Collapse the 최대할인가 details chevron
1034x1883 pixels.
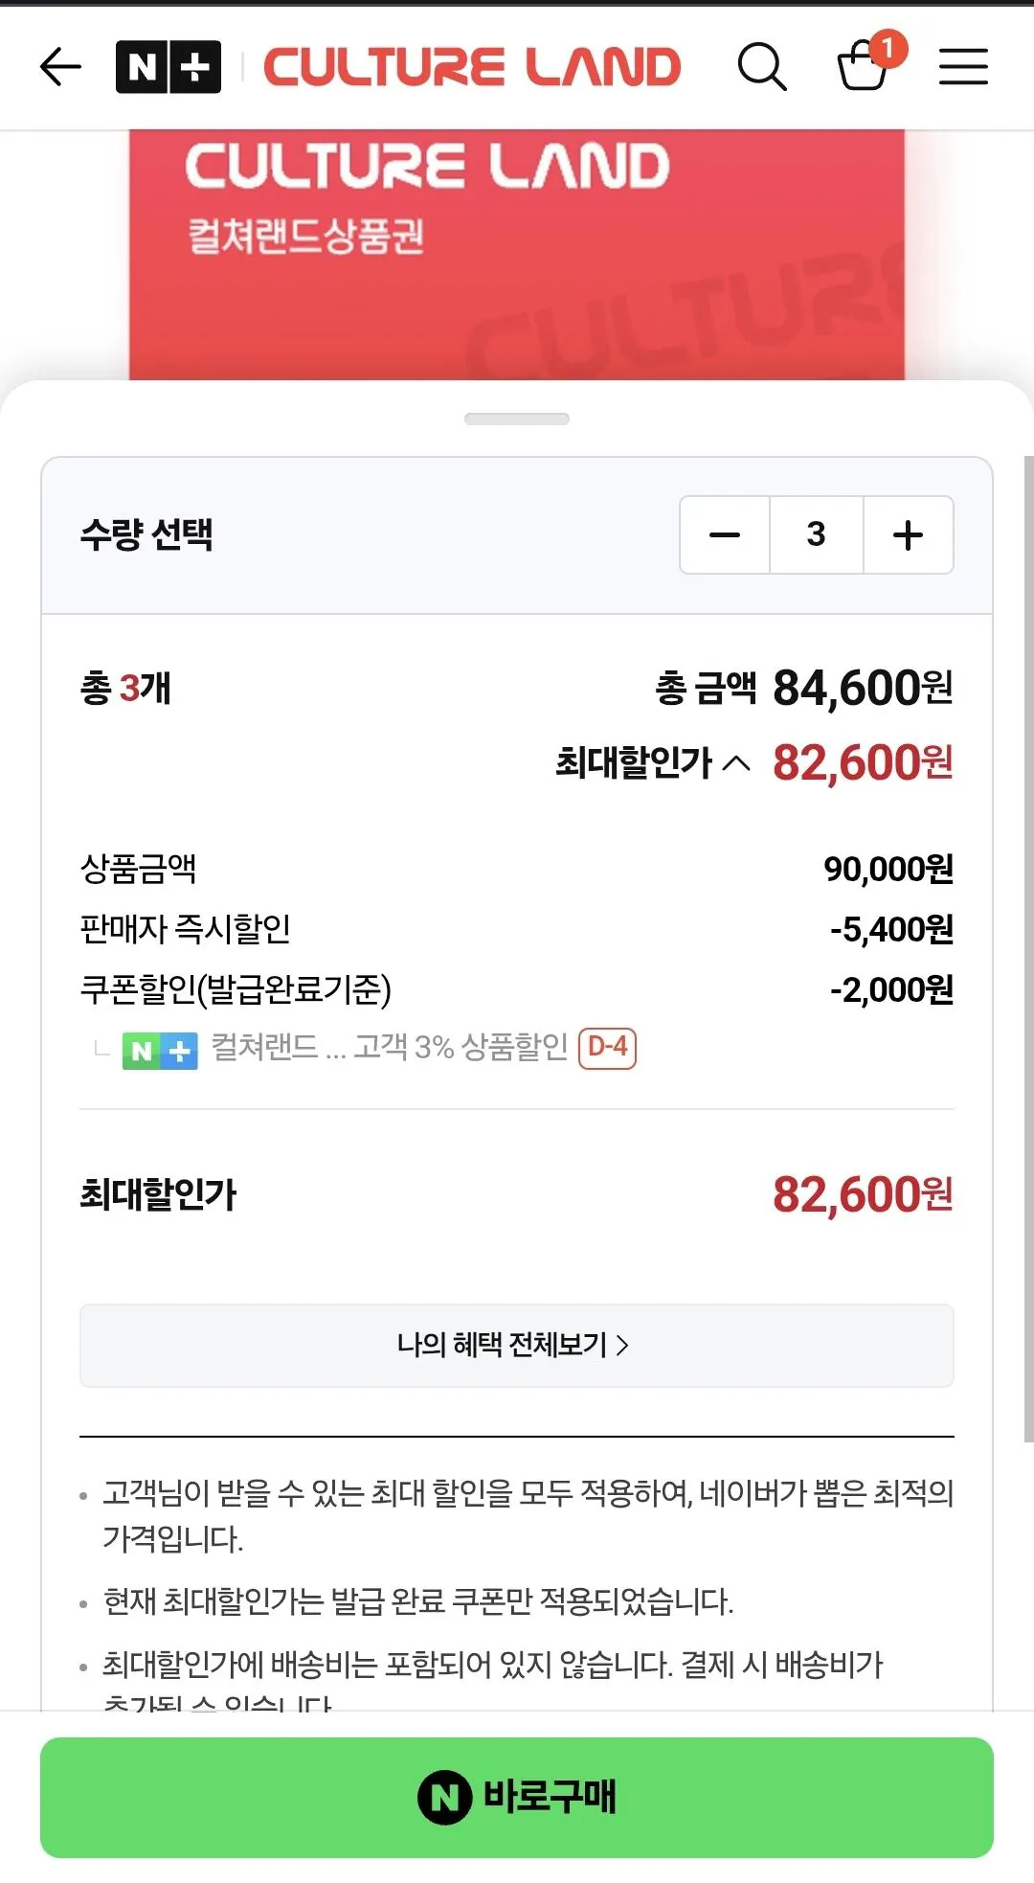(736, 763)
